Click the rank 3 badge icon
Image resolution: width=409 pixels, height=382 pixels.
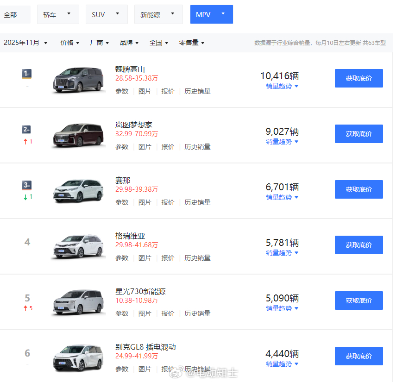[26, 185]
